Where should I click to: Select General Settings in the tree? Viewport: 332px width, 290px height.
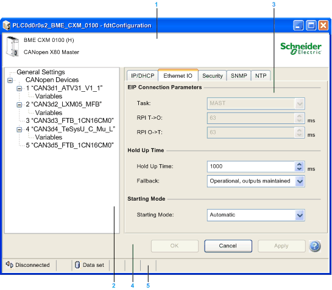click(41, 72)
